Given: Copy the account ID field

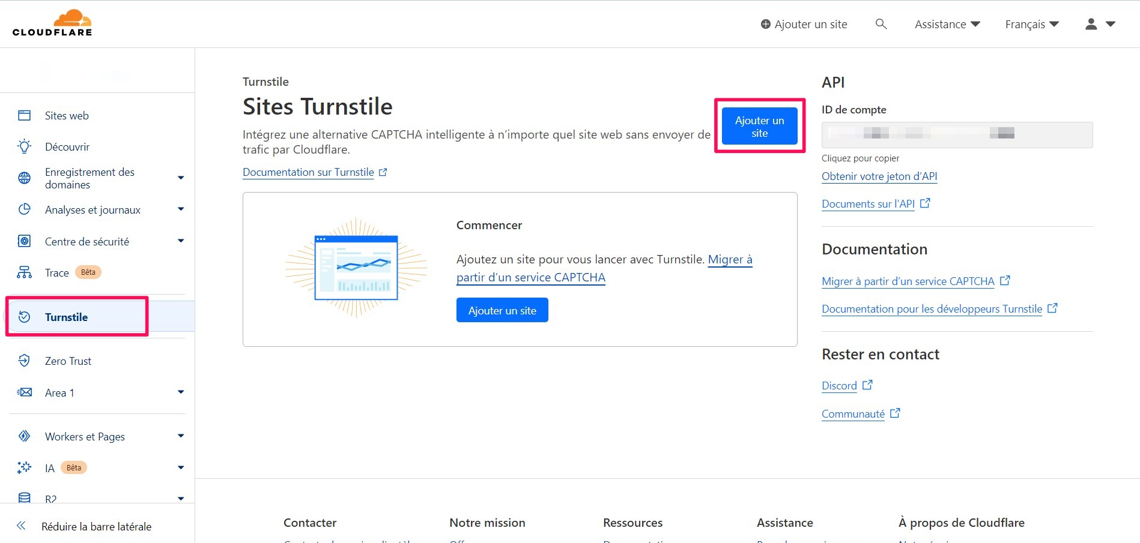Looking at the screenshot, I should pyautogui.click(x=957, y=134).
